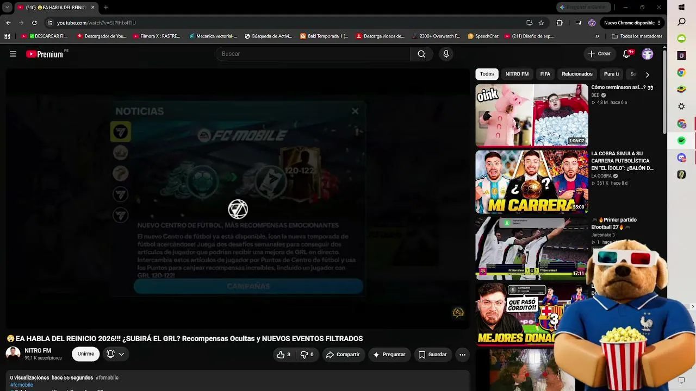Open the Mecanica vectorial bookmark
Viewport: 696px width, 391px height.
click(213, 36)
